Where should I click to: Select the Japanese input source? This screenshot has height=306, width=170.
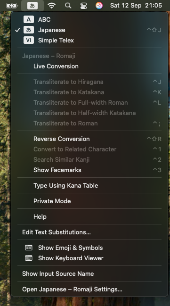(x=89, y=30)
